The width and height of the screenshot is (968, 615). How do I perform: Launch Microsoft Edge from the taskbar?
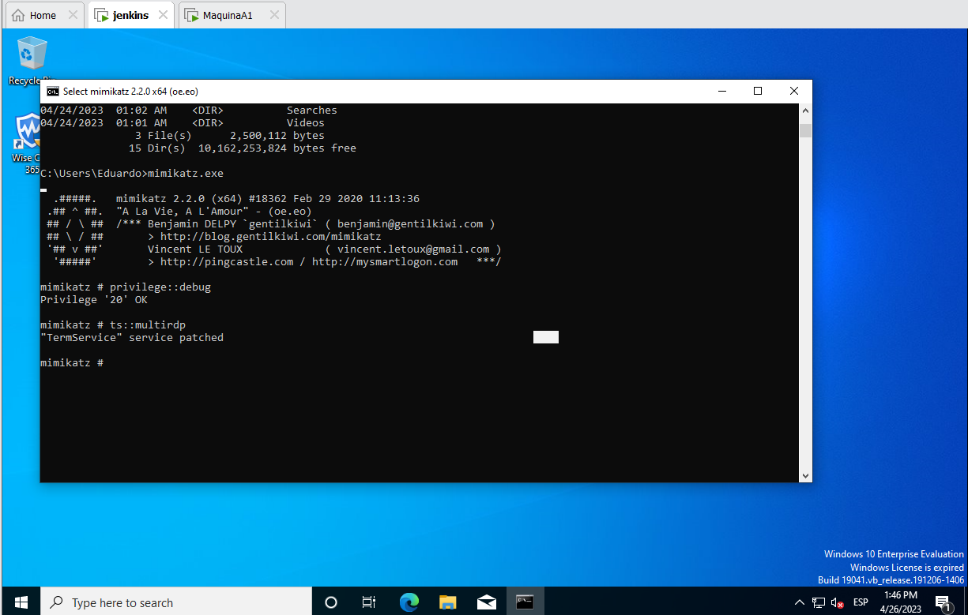point(409,602)
